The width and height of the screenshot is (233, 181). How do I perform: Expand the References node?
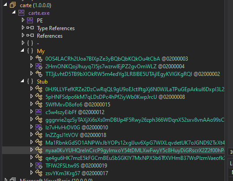[23, 35]
